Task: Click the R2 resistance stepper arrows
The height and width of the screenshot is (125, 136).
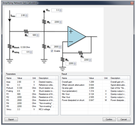Action: click(x=61, y=22)
